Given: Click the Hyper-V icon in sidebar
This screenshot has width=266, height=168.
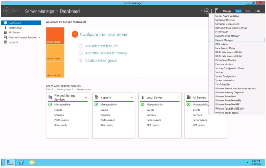Looking at the screenshot, I should tap(6, 42).
